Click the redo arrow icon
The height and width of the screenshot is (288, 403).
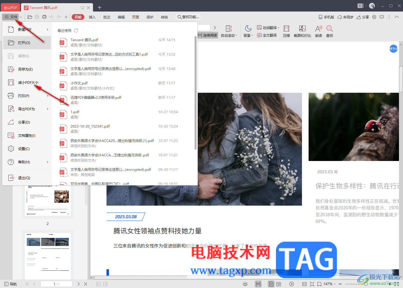click(59, 17)
